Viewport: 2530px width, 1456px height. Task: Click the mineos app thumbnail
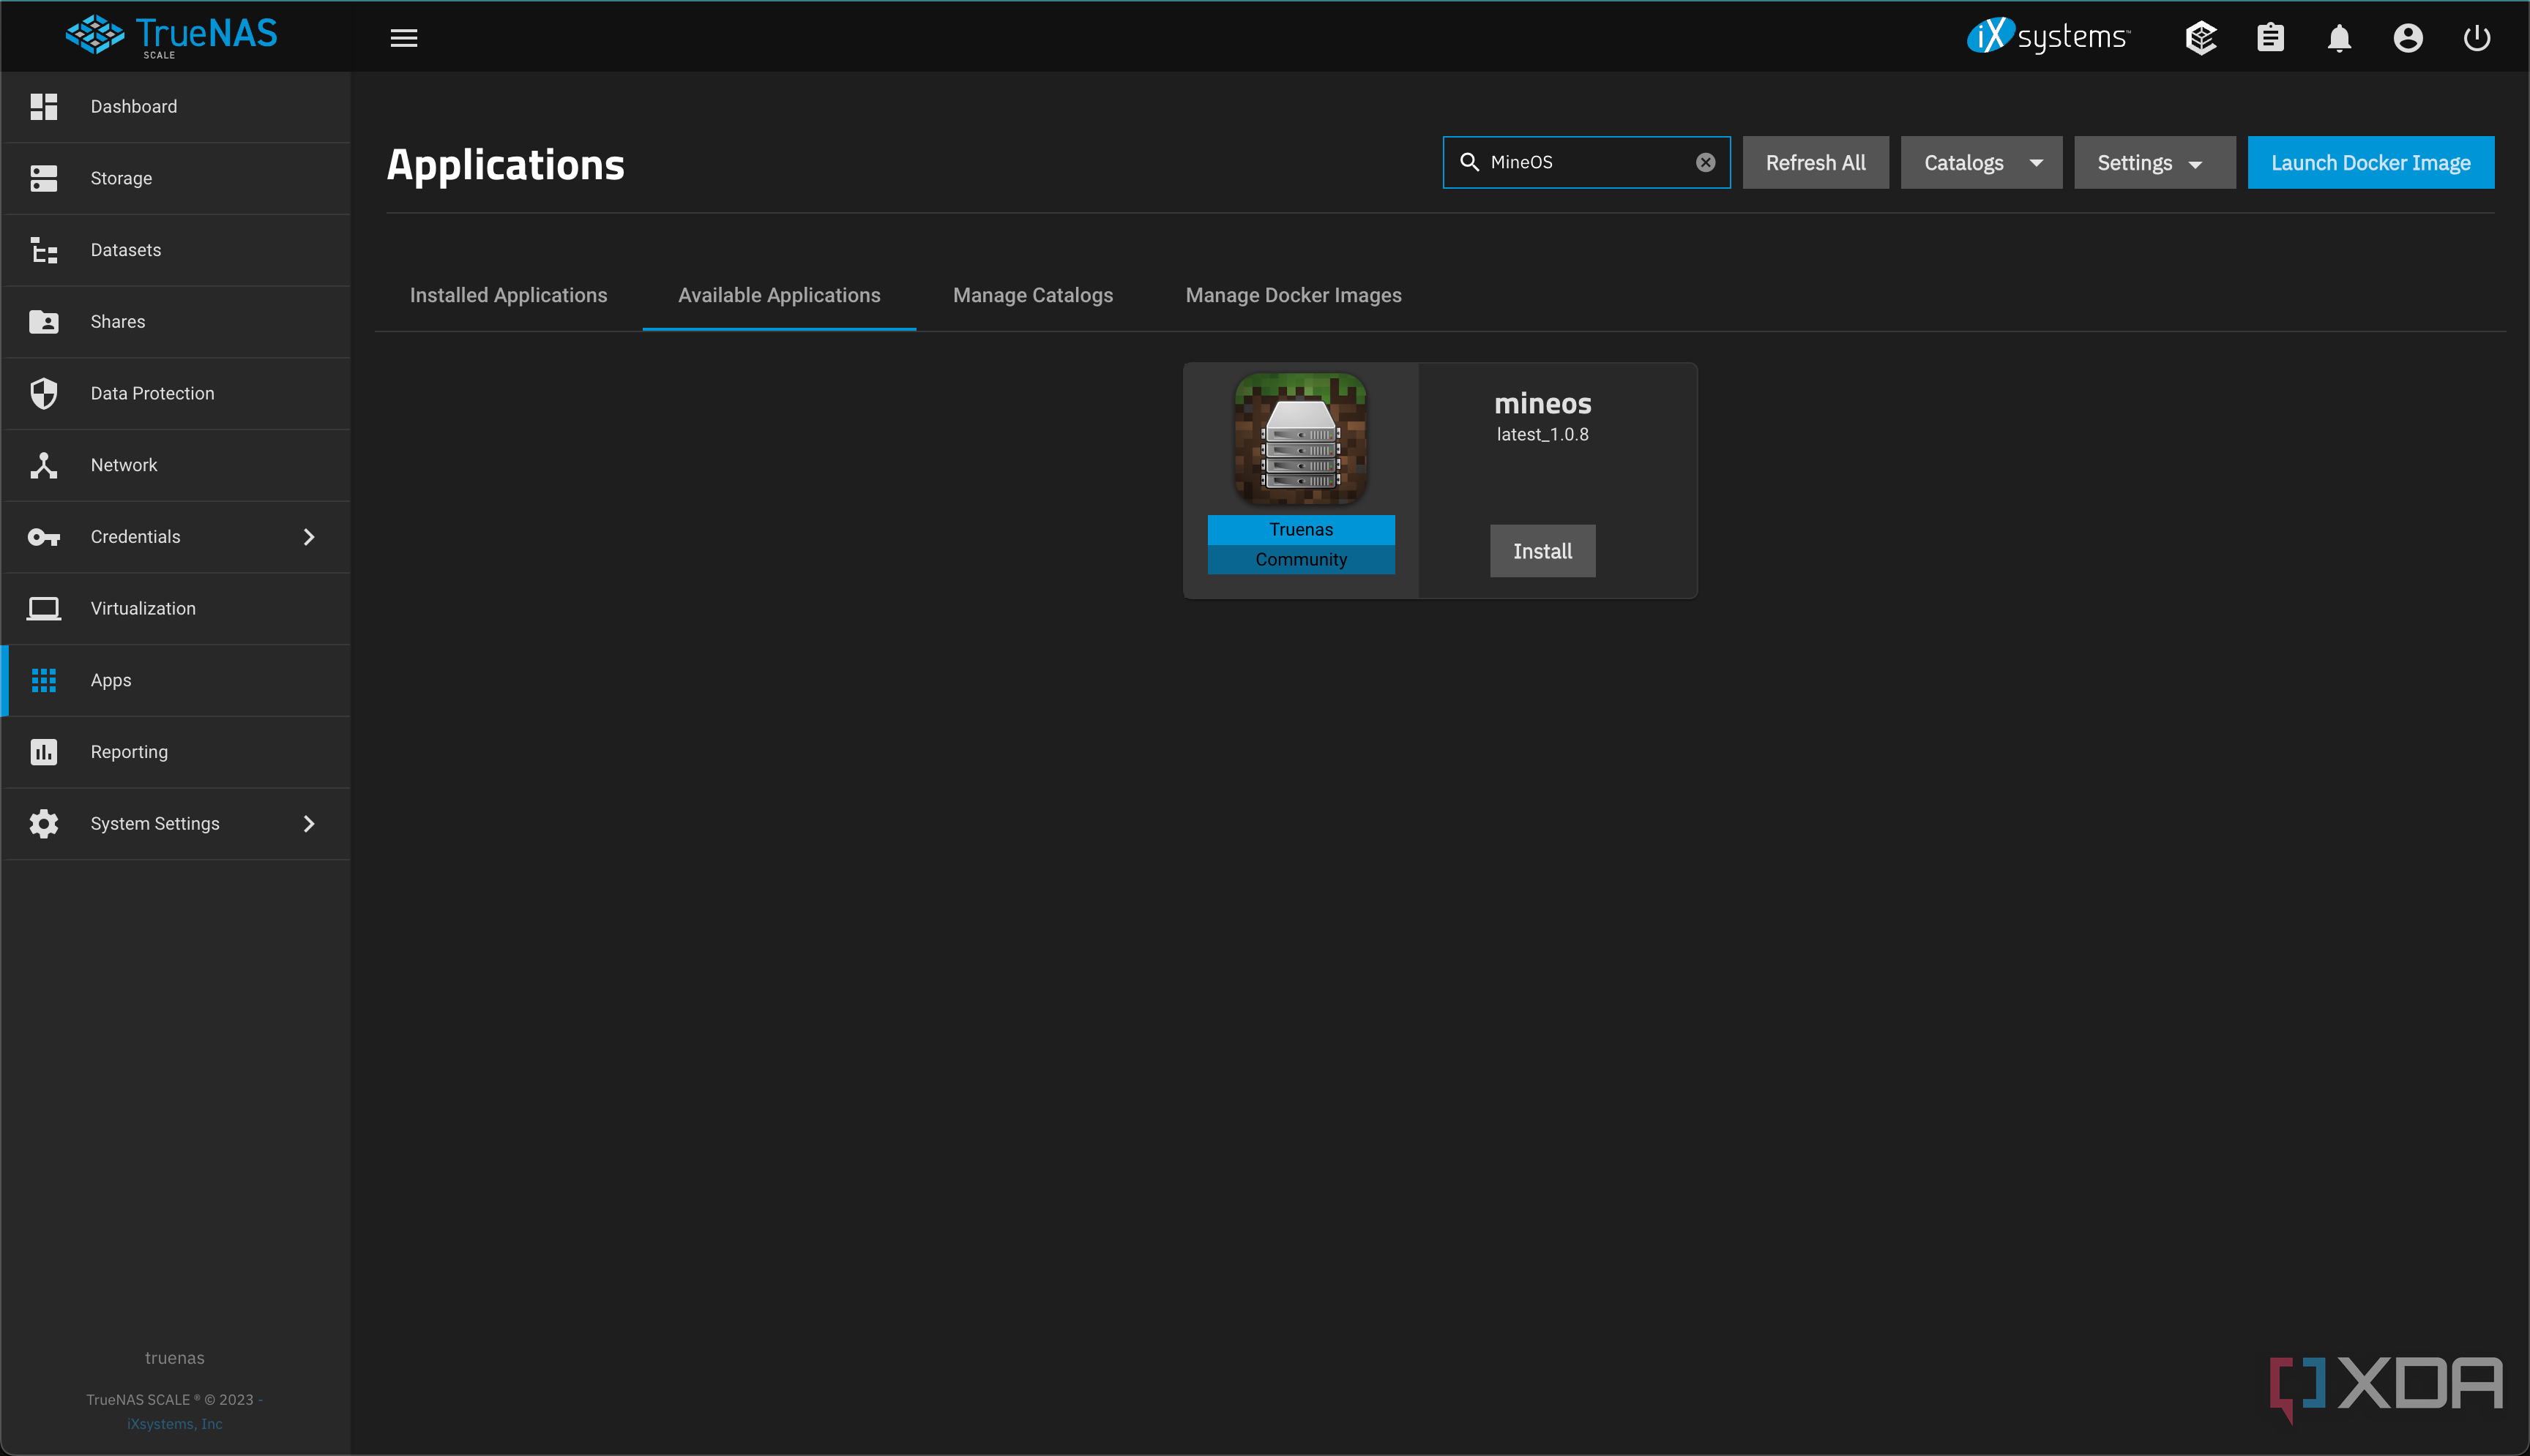pyautogui.click(x=1301, y=439)
